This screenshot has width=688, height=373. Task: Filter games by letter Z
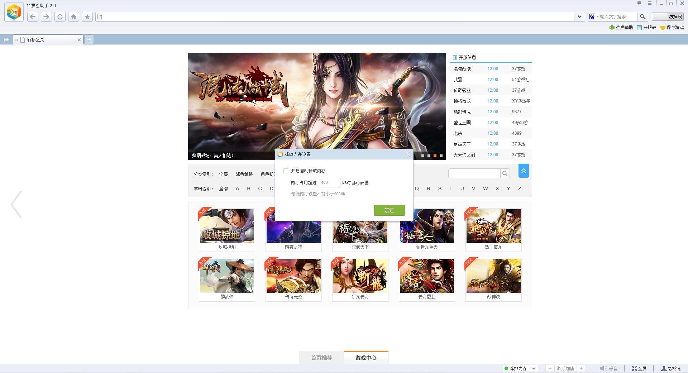tap(520, 188)
